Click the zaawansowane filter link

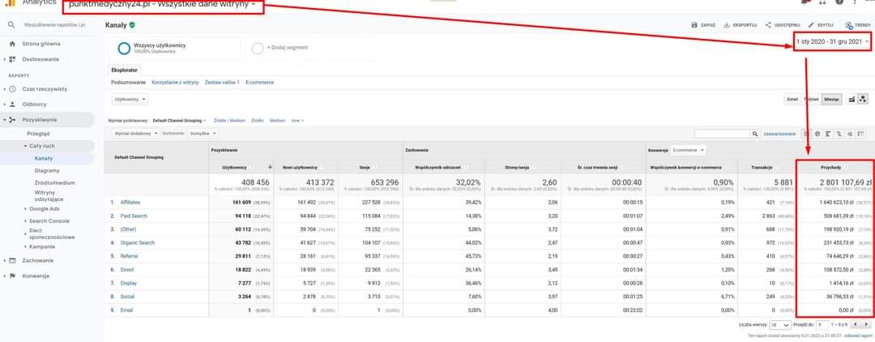point(780,133)
